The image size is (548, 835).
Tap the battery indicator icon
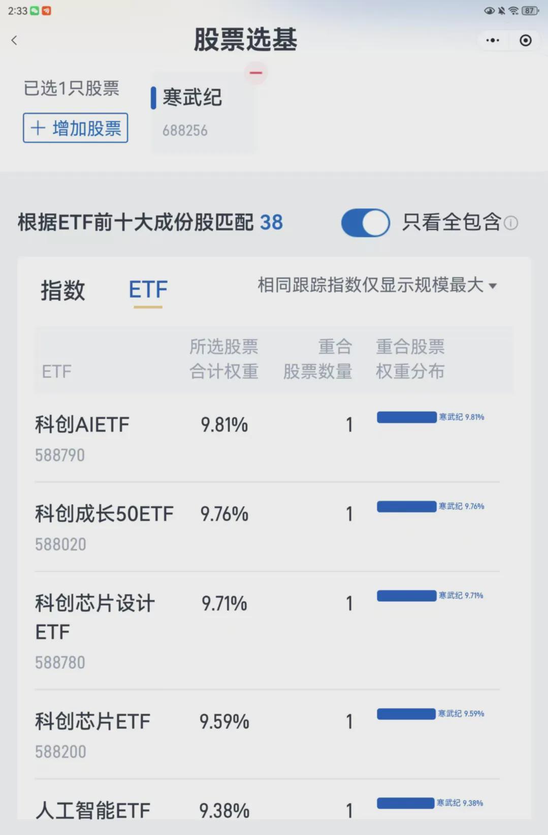[x=530, y=11]
